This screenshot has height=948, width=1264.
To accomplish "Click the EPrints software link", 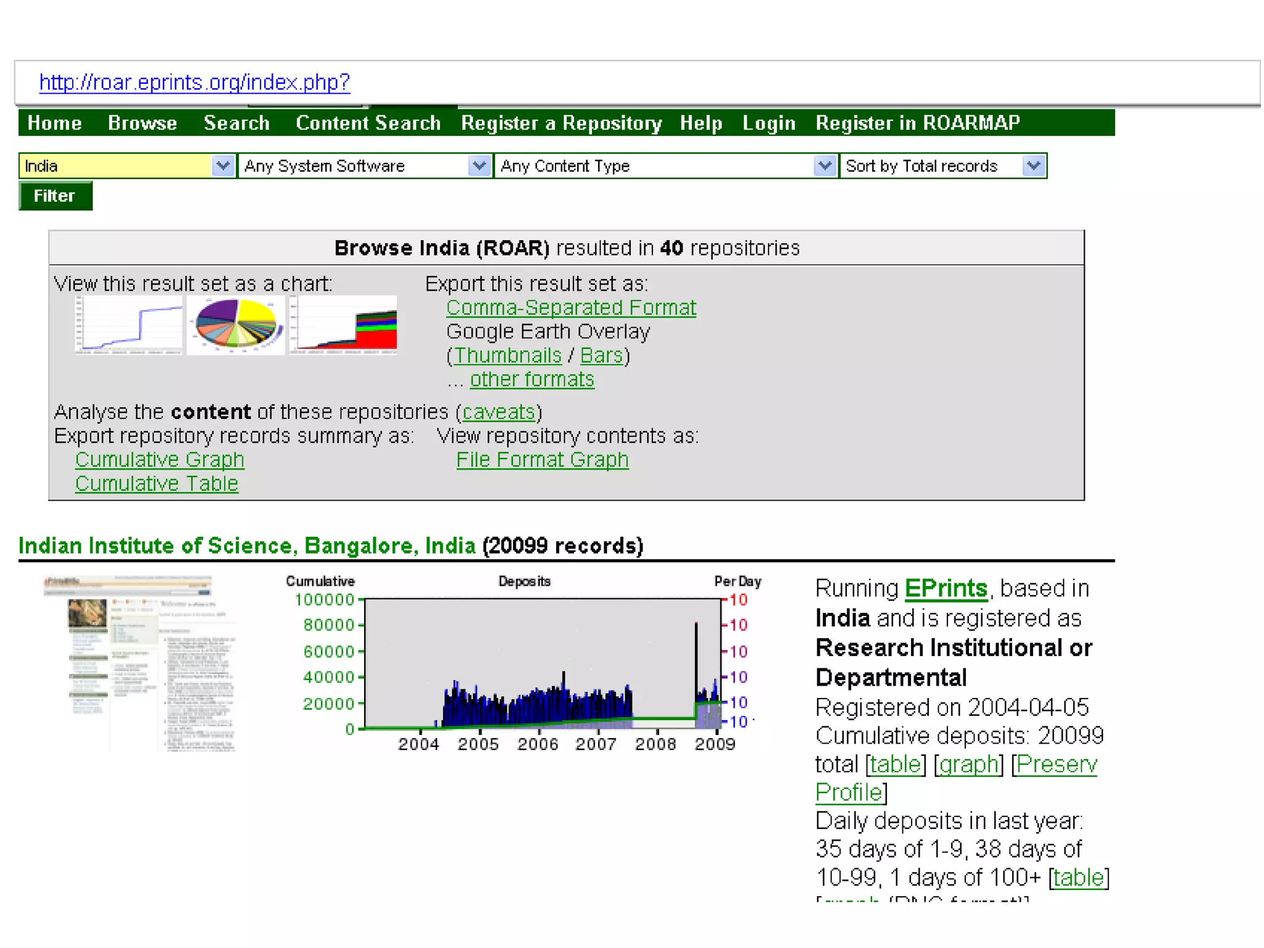I will (946, 588).
